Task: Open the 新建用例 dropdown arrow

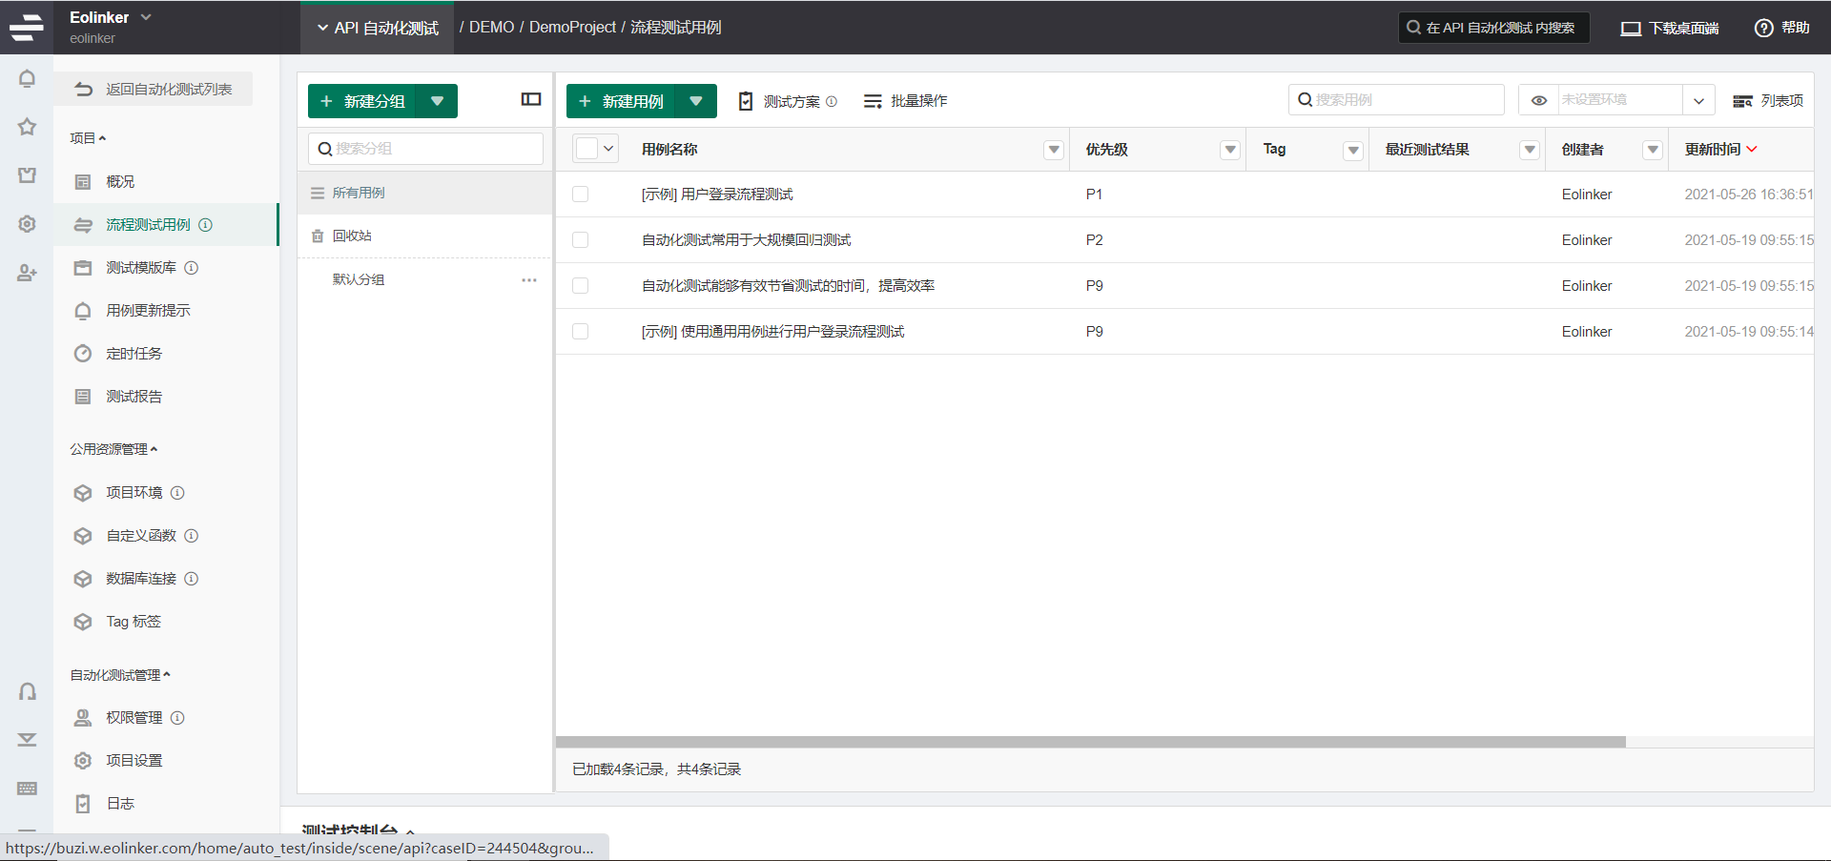Action: pos(696,101)
